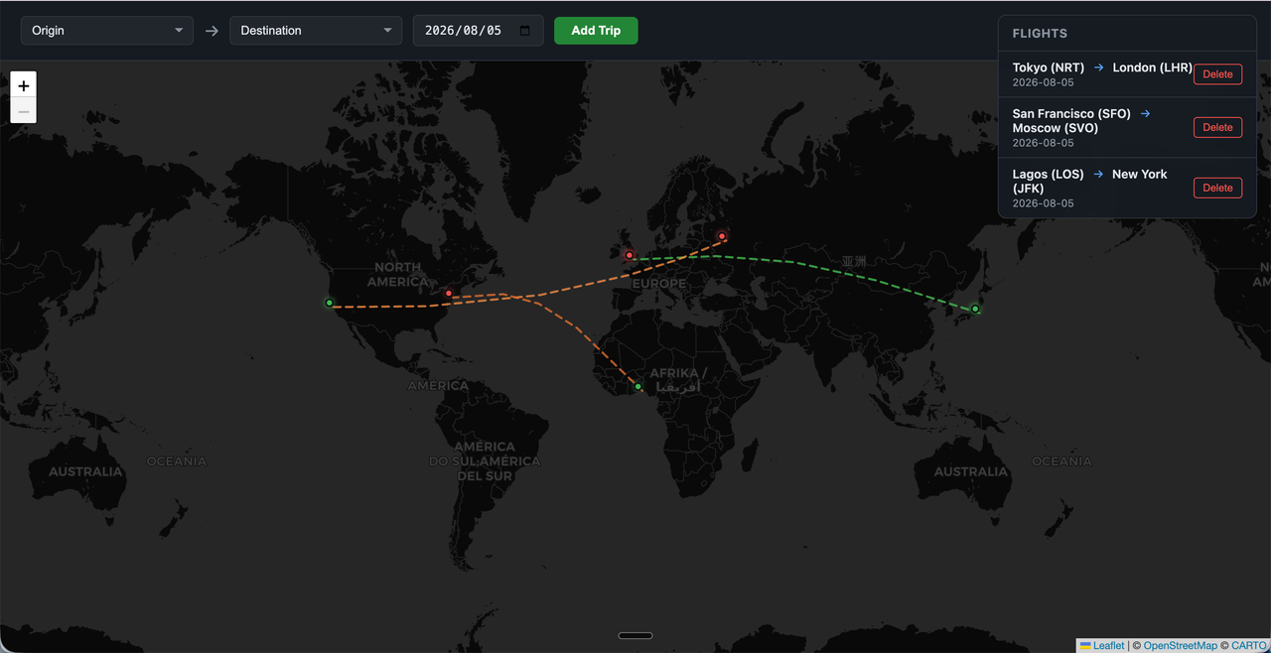1271x653 pixels.
Task: Delete the San Francisco to Moscow flight
Action: point(1217,127)
